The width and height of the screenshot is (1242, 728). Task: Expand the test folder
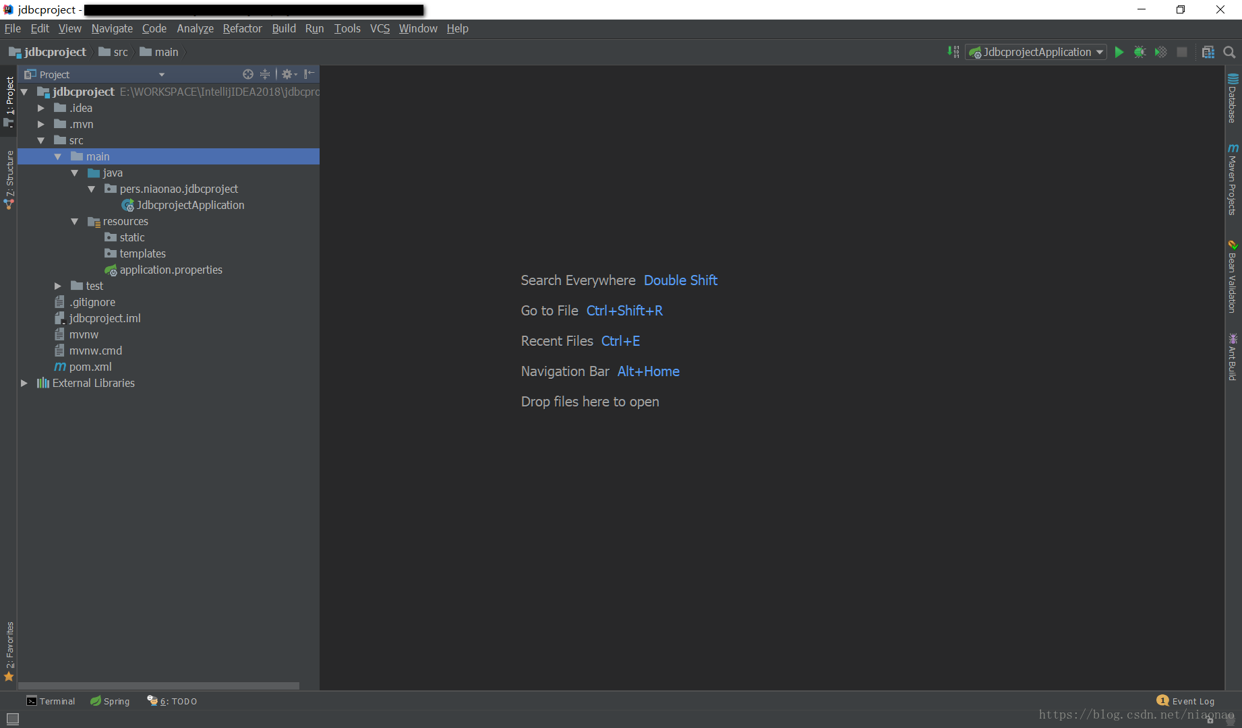coord(58,286)
